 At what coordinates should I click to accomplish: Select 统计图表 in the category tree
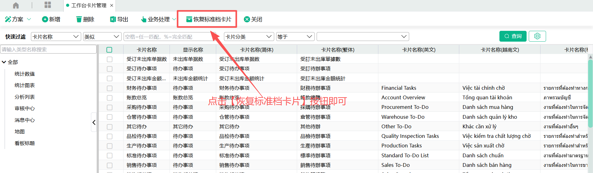click(25, 85)
